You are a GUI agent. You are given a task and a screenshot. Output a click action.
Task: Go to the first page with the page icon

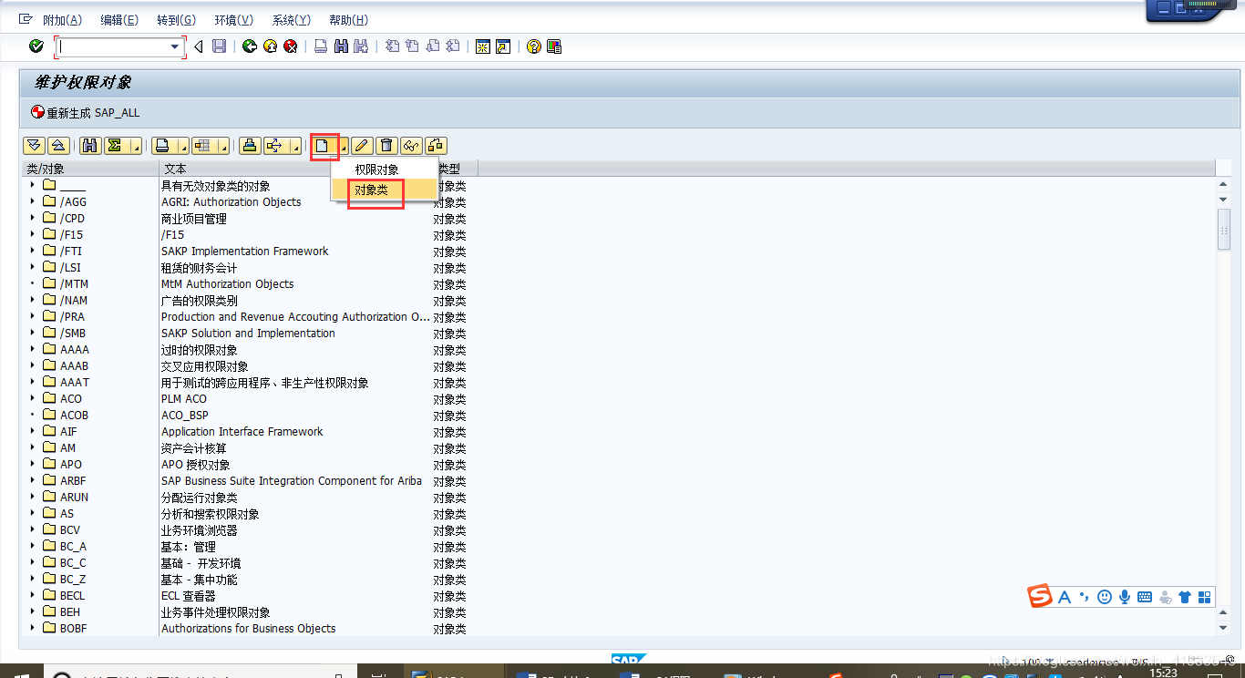tap(393, 46)
